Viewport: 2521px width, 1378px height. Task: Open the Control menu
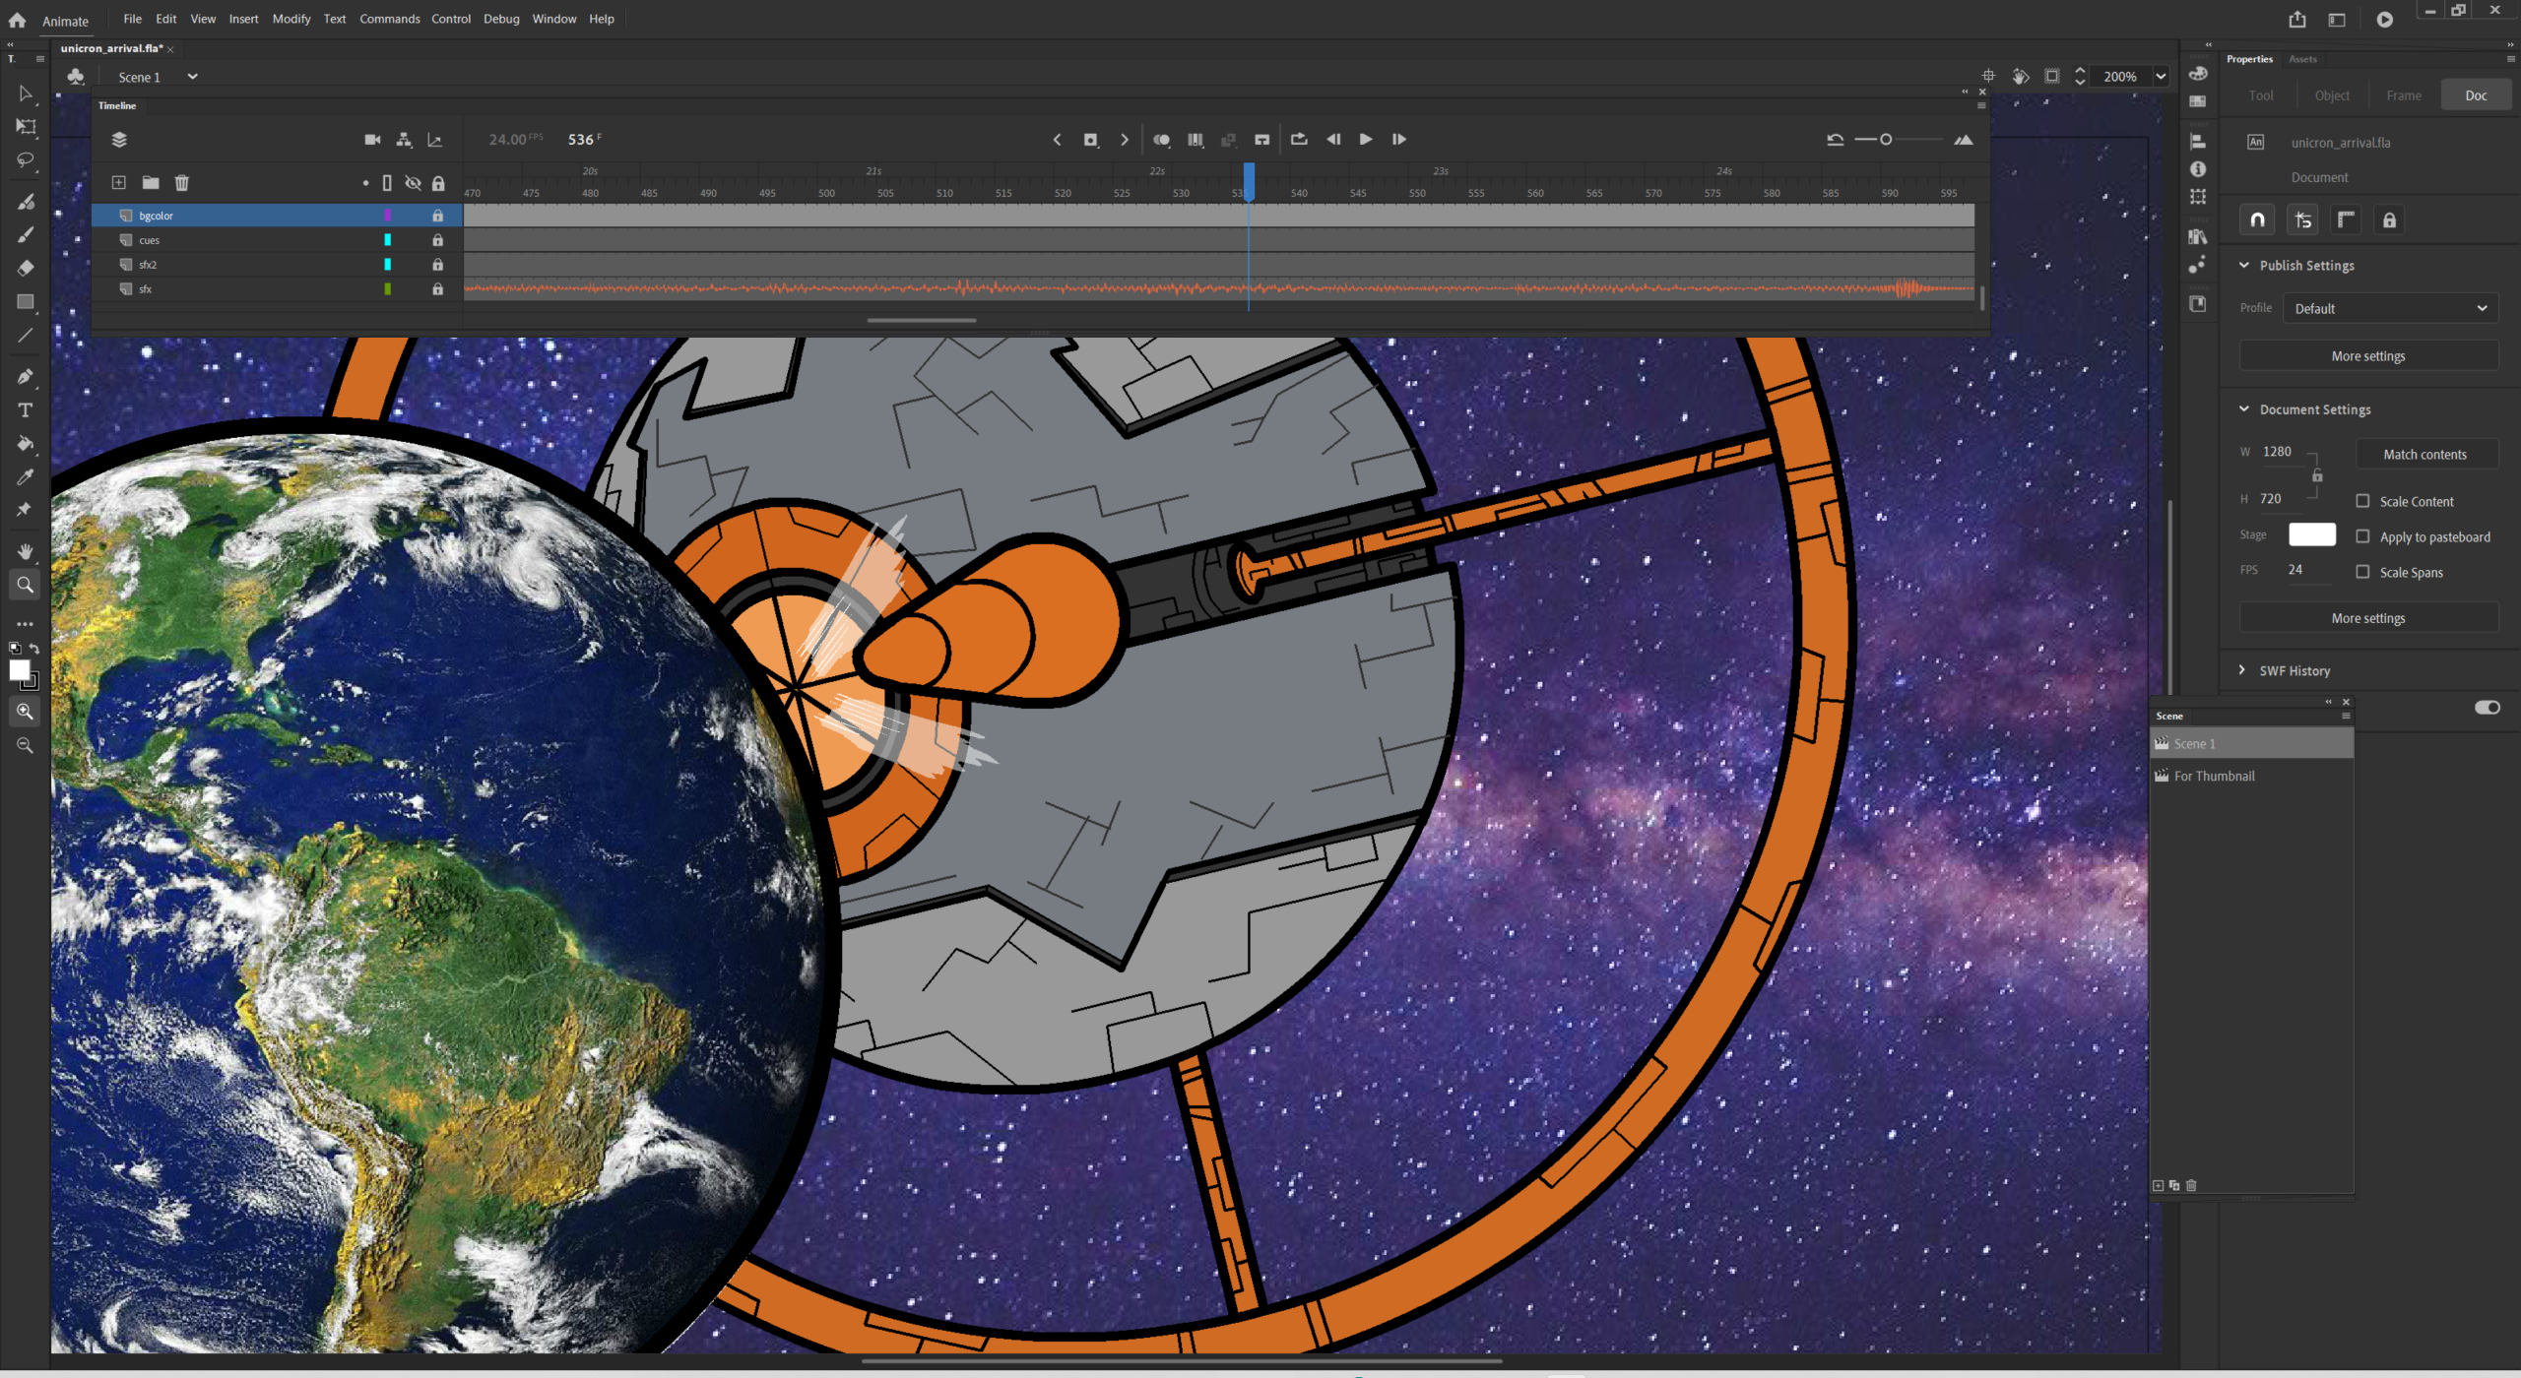[x=451, y=19]
